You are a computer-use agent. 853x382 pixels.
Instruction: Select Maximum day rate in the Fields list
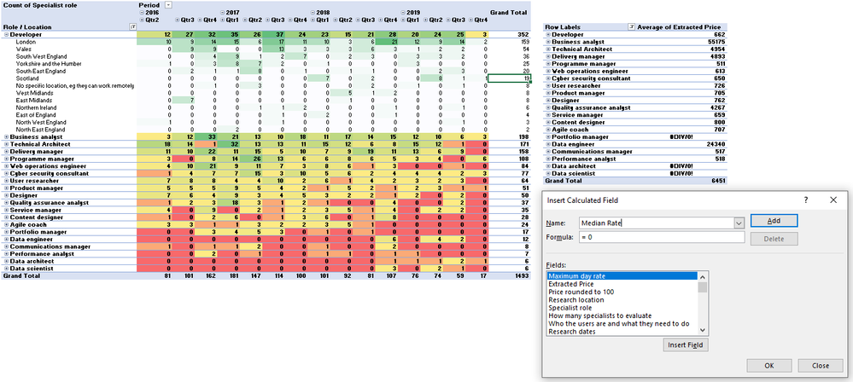click(622, 276)
